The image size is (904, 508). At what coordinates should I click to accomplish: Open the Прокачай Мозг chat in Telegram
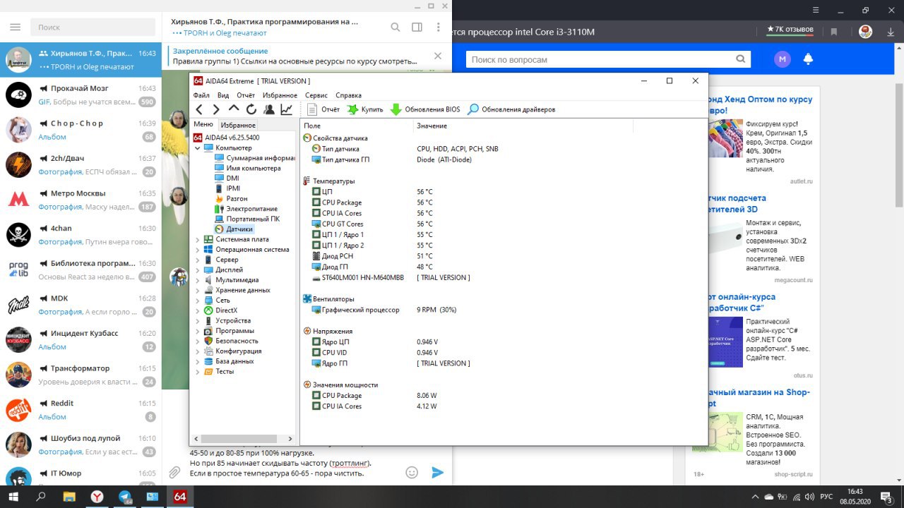[81, 95]
